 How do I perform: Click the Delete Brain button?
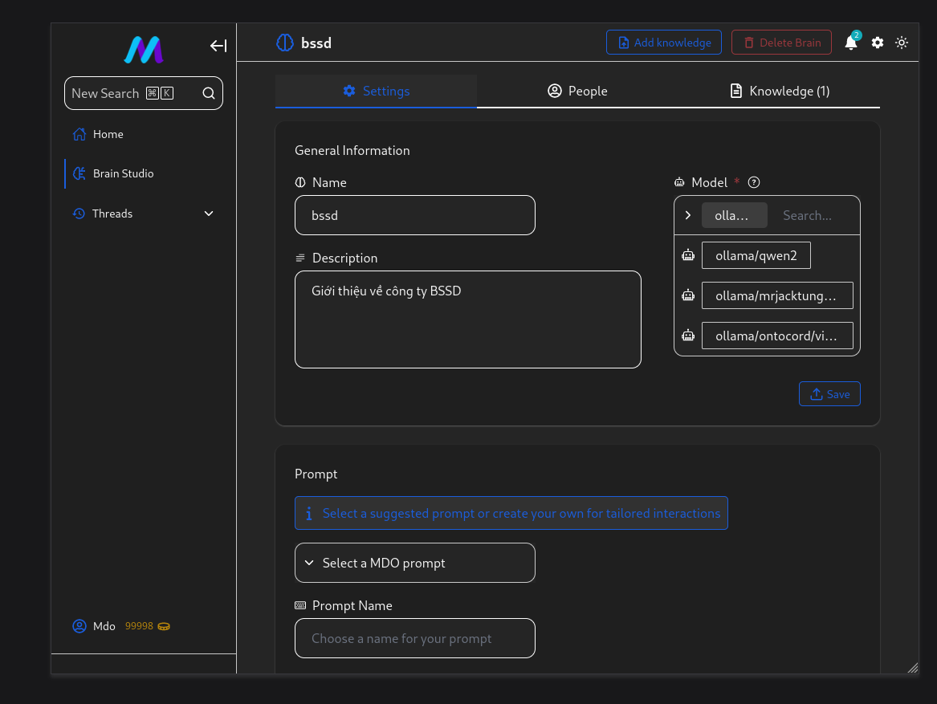(781, 43)
